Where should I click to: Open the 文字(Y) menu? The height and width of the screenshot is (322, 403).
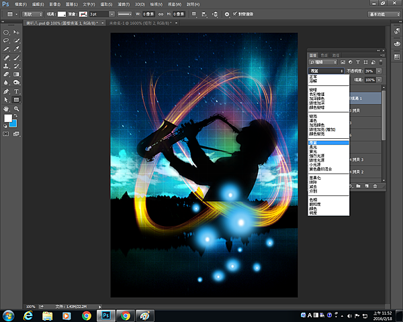(x=89, y=4)
